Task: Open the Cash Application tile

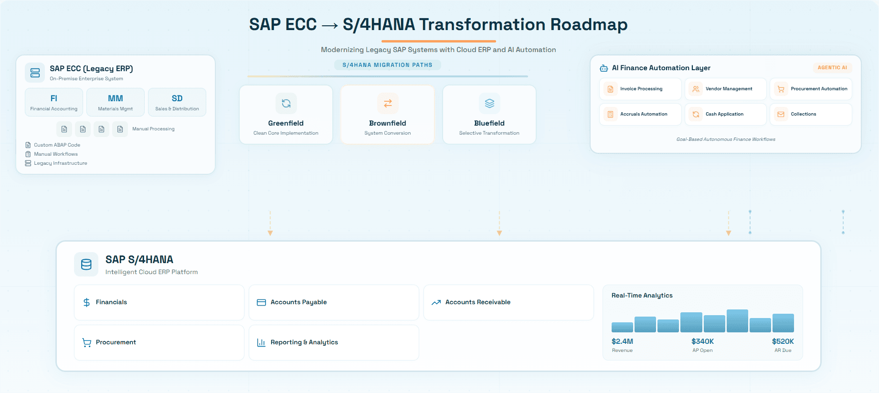Action: 726,114
